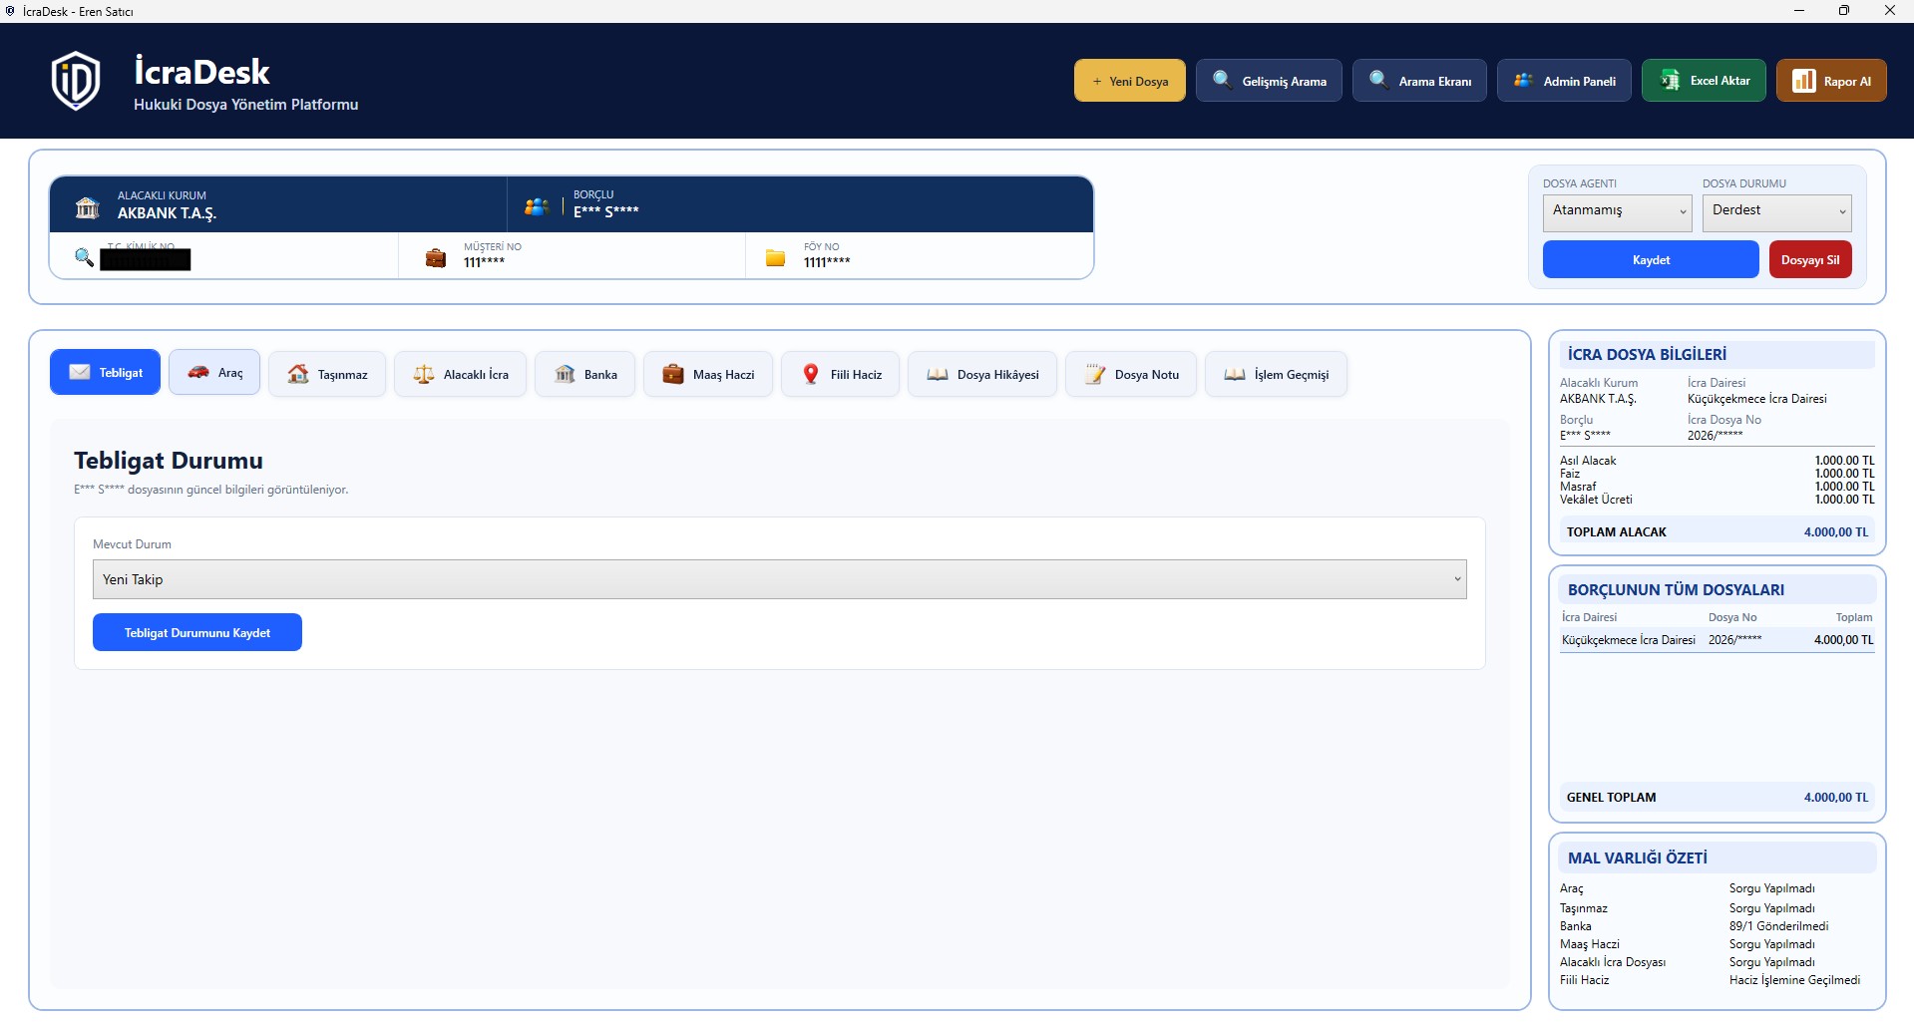Click the chart icon on Rapor AI

click(x=1803, y=81)
